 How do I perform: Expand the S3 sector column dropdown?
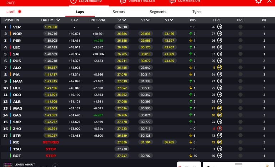pyautogui.click(x=171, y=20)
